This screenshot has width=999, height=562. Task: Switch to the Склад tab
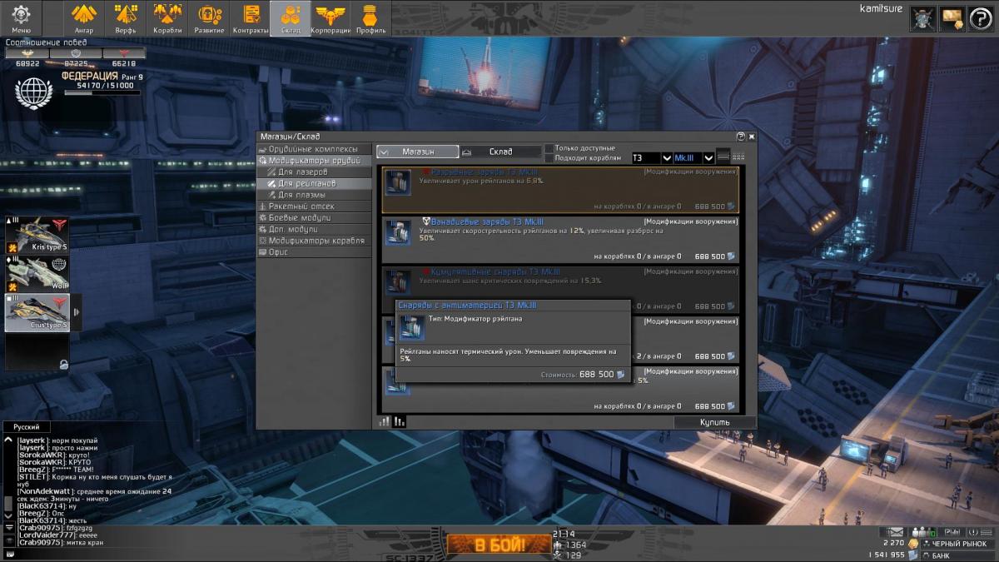(500, 152)
